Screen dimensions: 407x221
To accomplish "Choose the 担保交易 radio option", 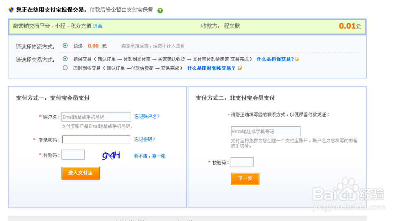I will click(65, 59).
